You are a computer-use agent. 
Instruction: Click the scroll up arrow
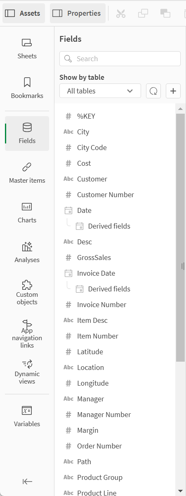[x=180, y=109]
